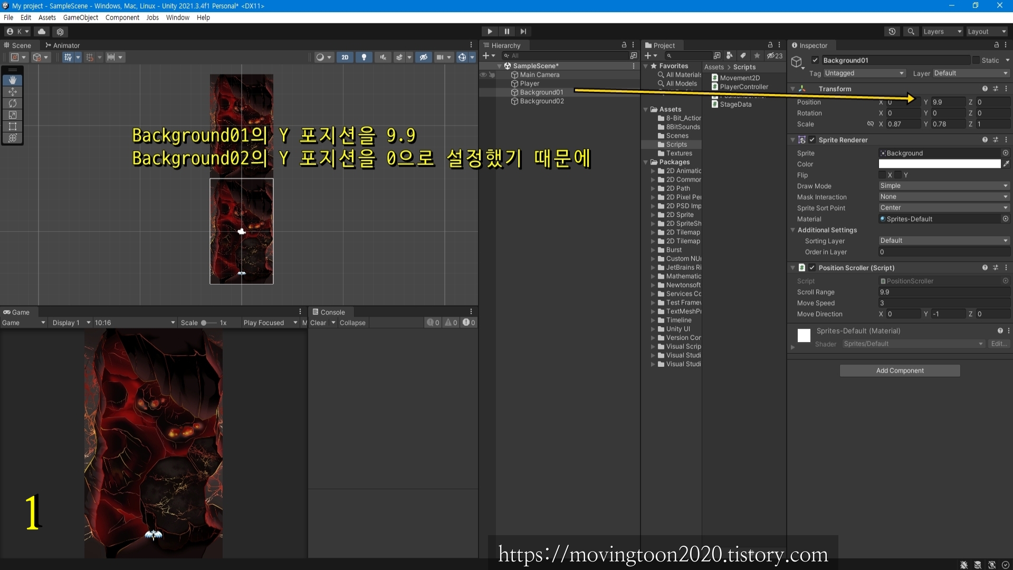Screen dimensions: 1013x570
Task: Toggle scene lighting bulb icon
Action: tap(364, 57)
